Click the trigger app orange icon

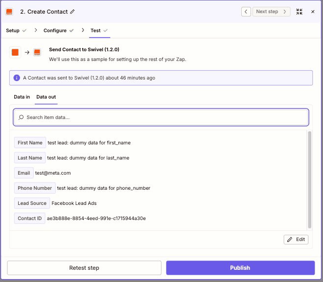coord(15,52)
